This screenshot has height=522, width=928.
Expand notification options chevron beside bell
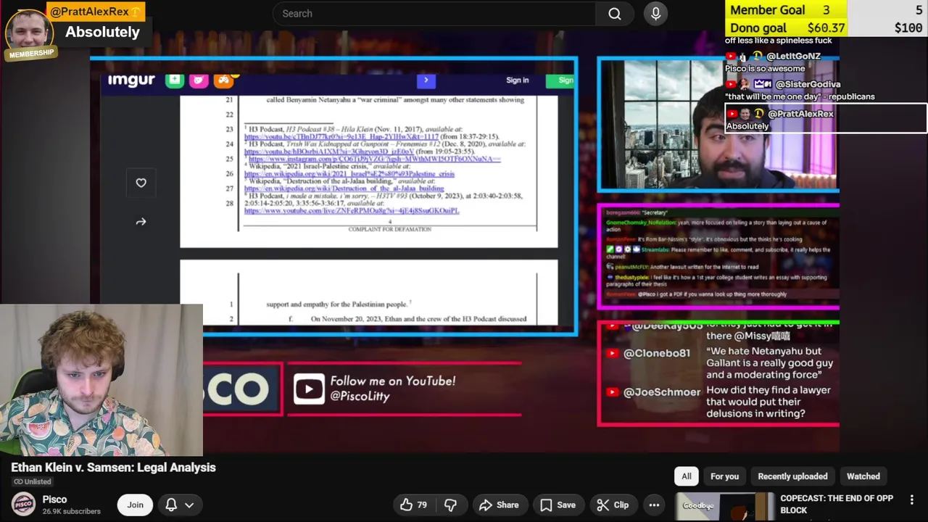coord(189,505)
